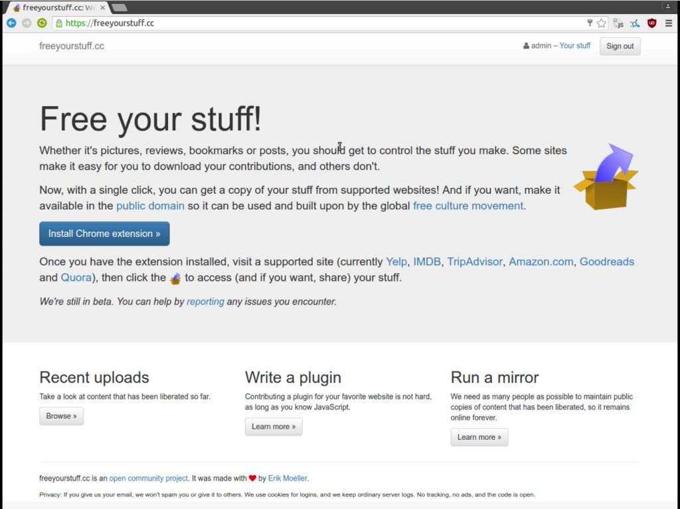Open the Yelp link
Viewport: 680px width, 509px height.
coord(396,261)
